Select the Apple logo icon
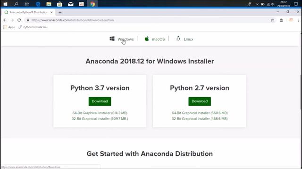302x169 pixels. point(147,38)
